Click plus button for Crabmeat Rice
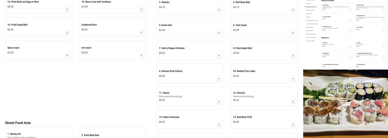Image resolution: width=388 pixels, height=138 pixels. coord(141,32)
